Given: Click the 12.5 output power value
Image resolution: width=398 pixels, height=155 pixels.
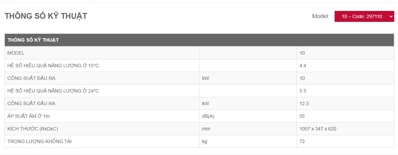Looking at the screenshot, I should coord(304,104).
